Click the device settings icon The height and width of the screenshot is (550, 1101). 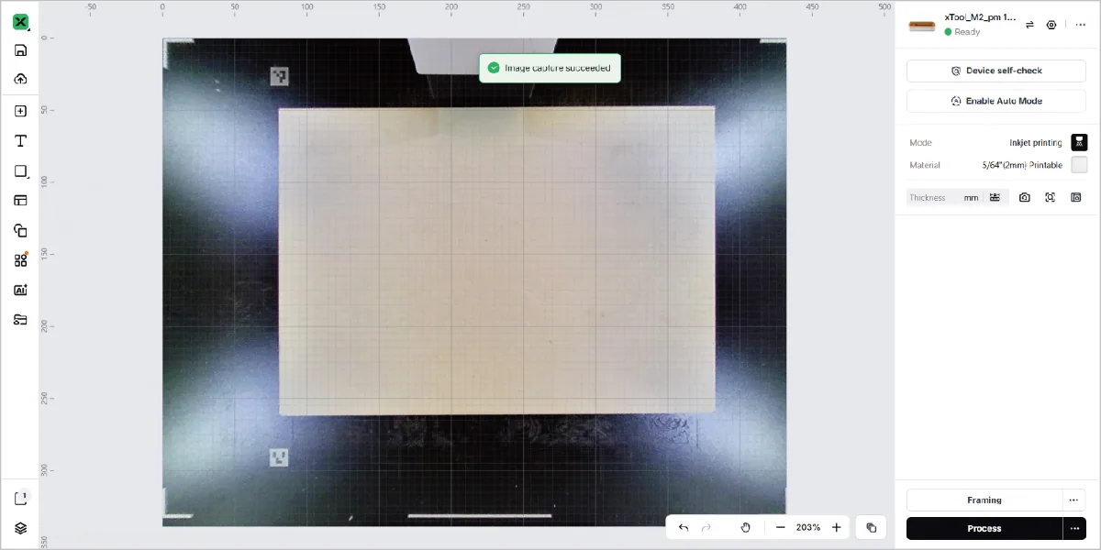pyautogui.click(x=1051, y=25)
